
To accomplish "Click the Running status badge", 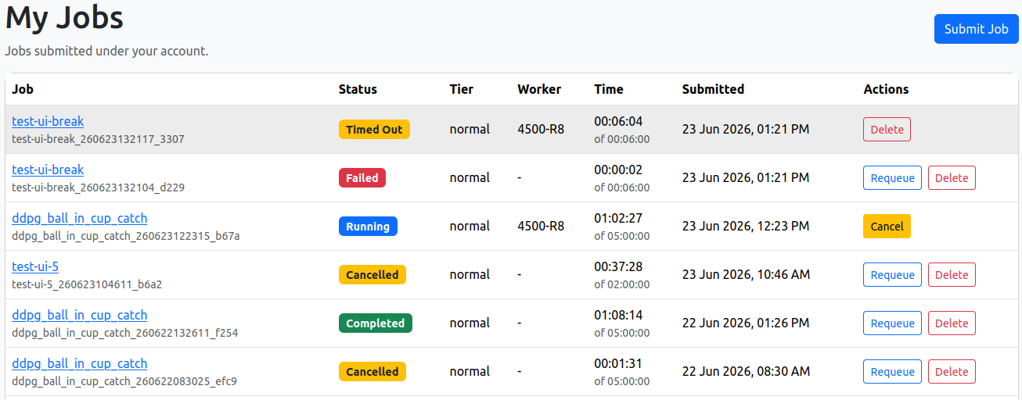I will 368,227.
